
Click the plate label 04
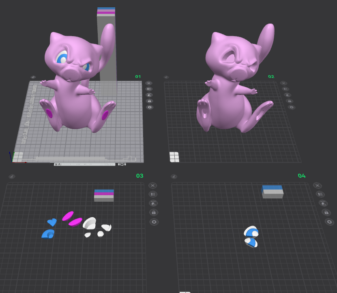[x=302, y=176]
